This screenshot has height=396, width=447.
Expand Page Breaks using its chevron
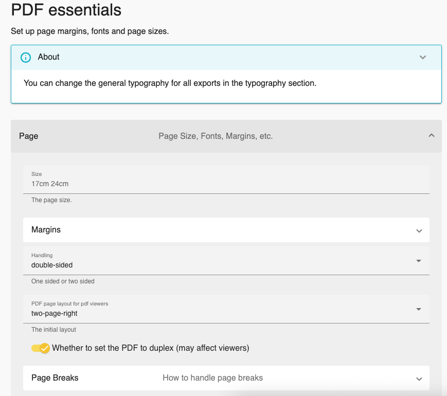419,379
